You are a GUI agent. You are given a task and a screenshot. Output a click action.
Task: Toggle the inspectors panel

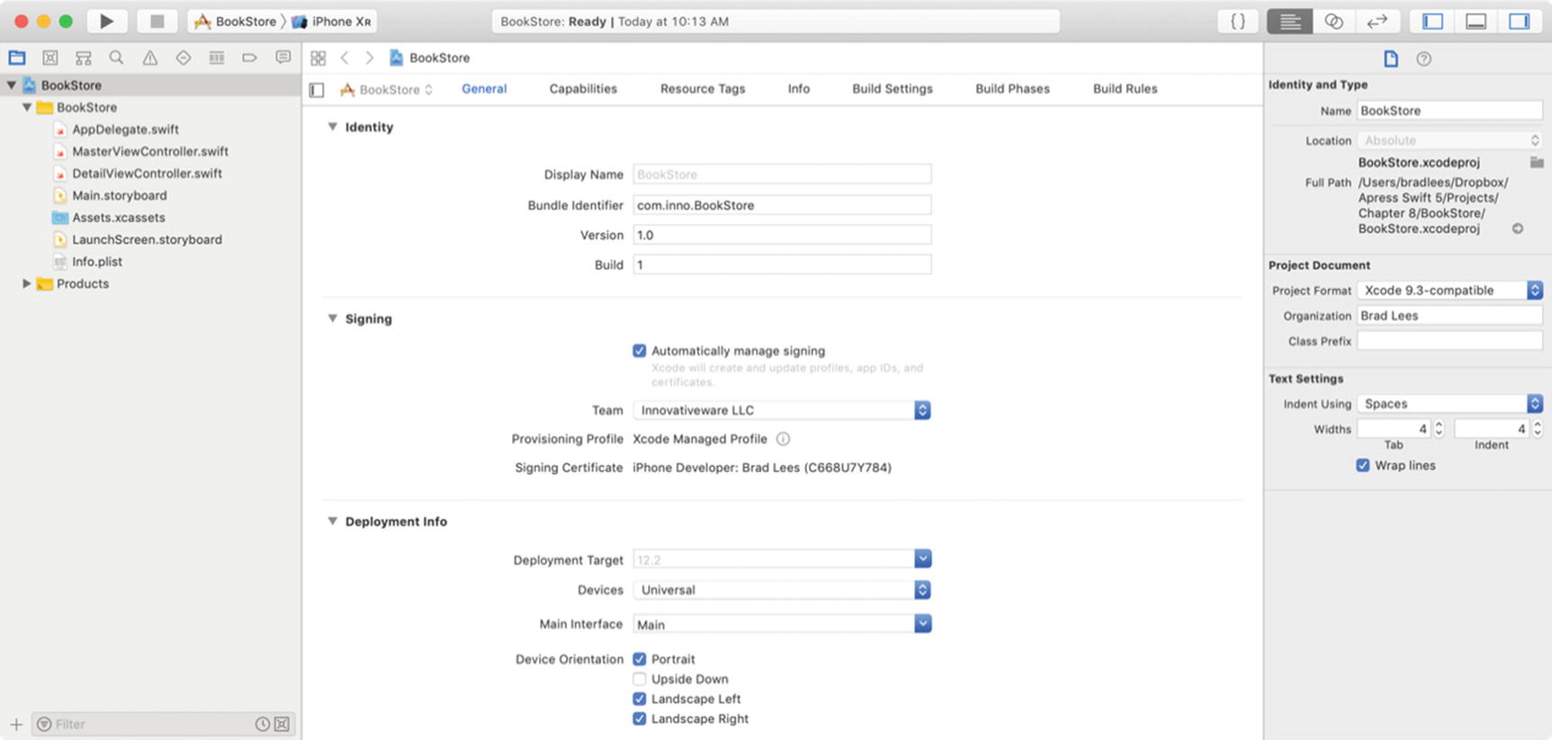tap(1519, 21)
